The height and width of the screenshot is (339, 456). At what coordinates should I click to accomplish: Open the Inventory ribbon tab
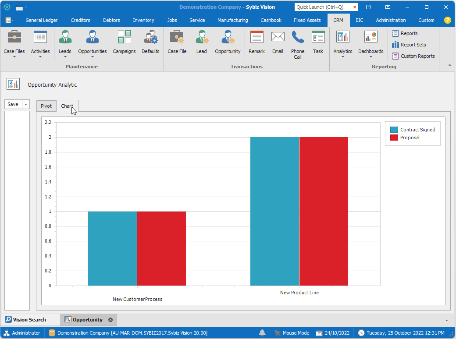[x=143, y=20]
